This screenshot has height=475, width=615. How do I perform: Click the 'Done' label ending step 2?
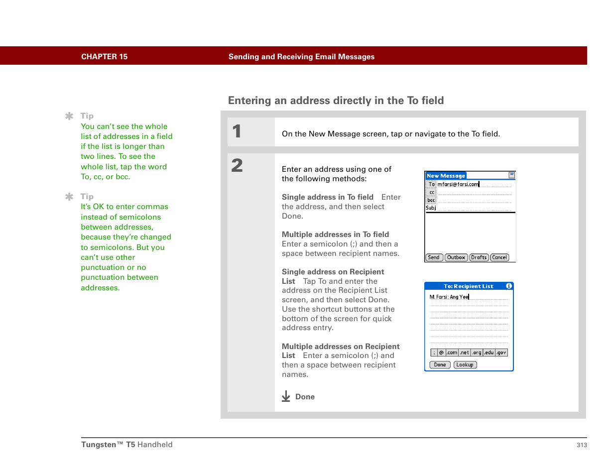click(305, 397)
